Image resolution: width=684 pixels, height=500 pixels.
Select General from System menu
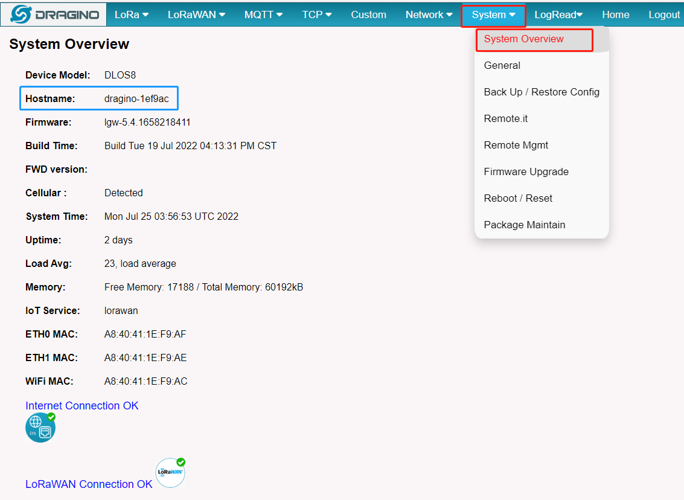click(x=542, y=65)
